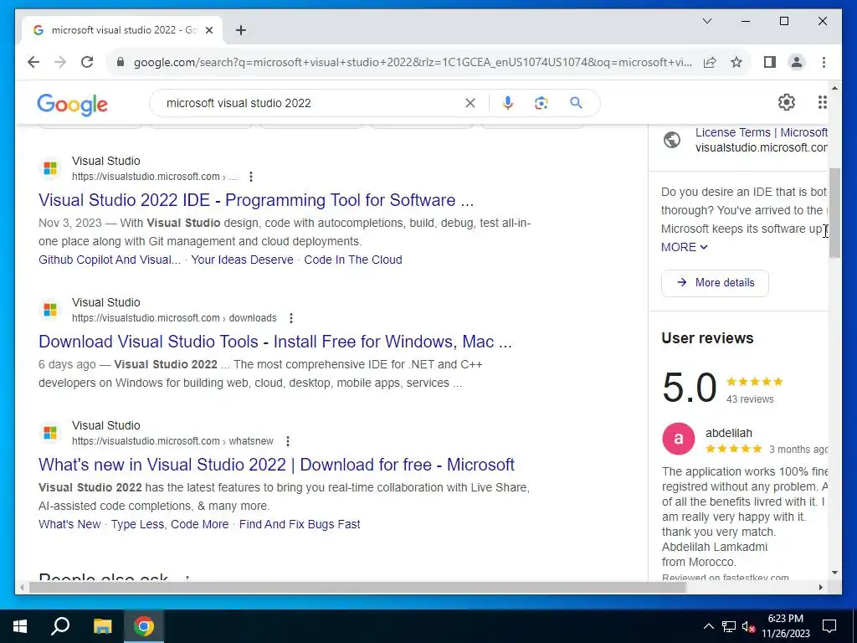
Task: Open the taskbar clock and date
Action: click(785, 626)
